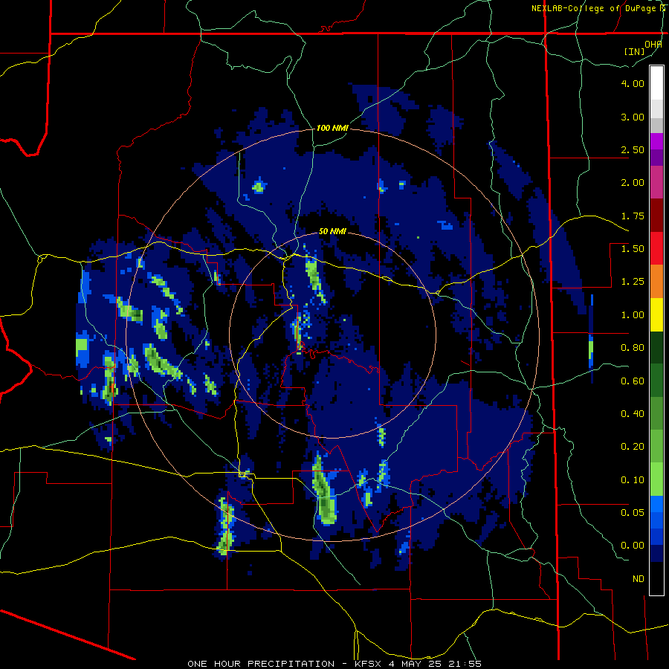Click the "1.25" legend value
This screenshot has height=669, width=669.
click(x=633, y=282)
